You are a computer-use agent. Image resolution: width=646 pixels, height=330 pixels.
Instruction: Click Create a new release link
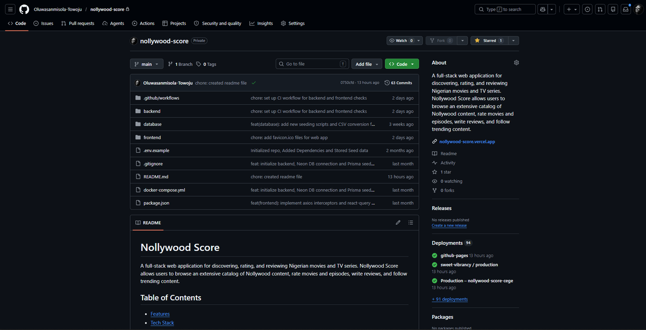point(449,225)
